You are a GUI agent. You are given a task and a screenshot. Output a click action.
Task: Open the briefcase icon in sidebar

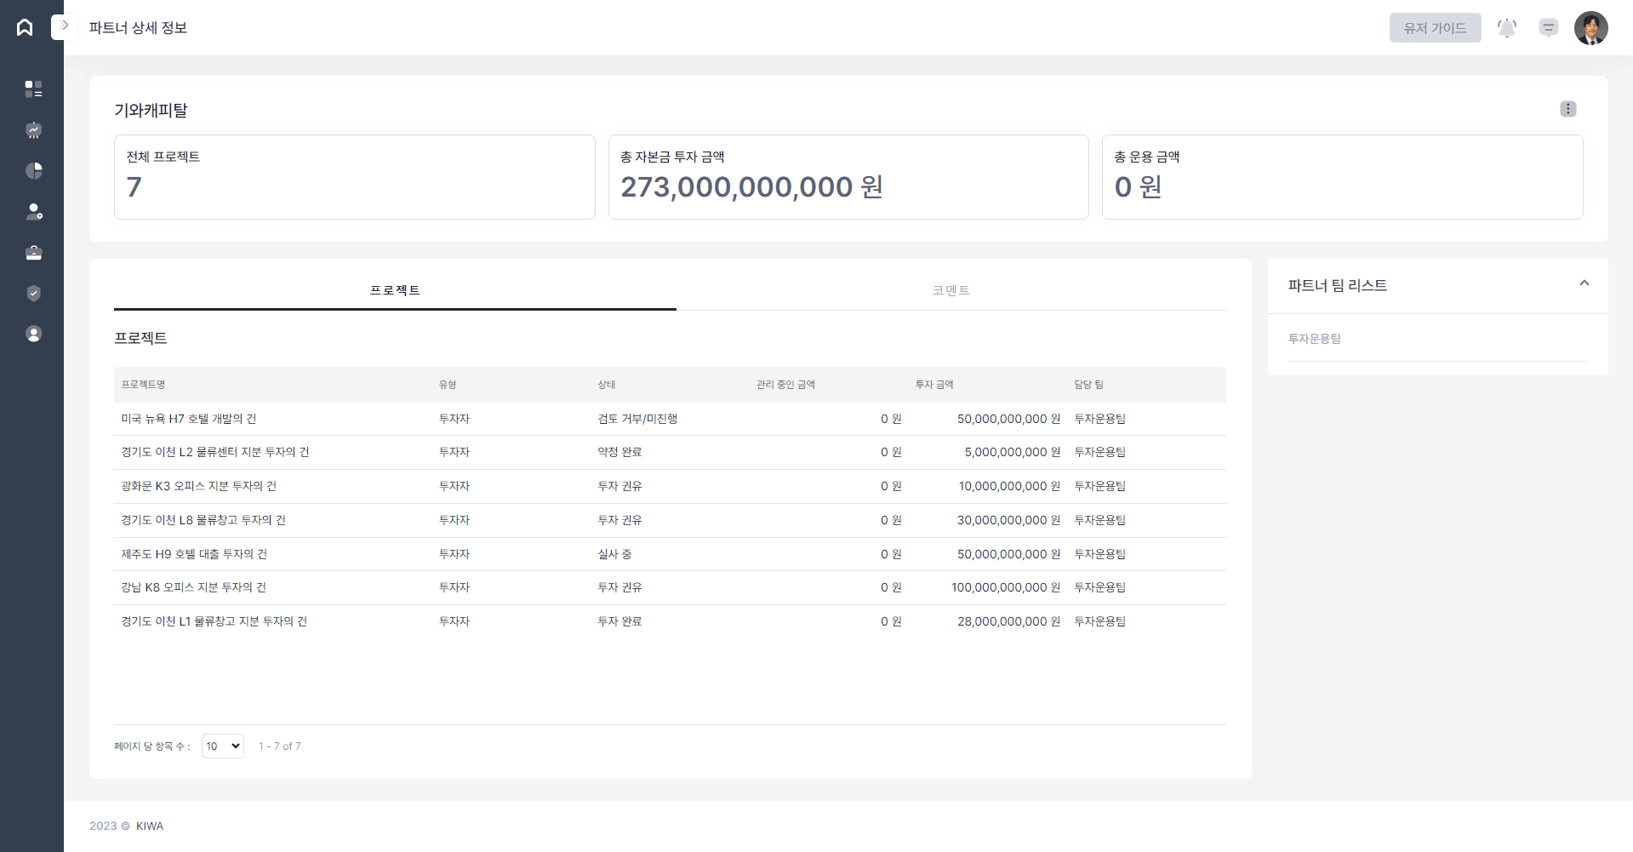pos(33,253)
